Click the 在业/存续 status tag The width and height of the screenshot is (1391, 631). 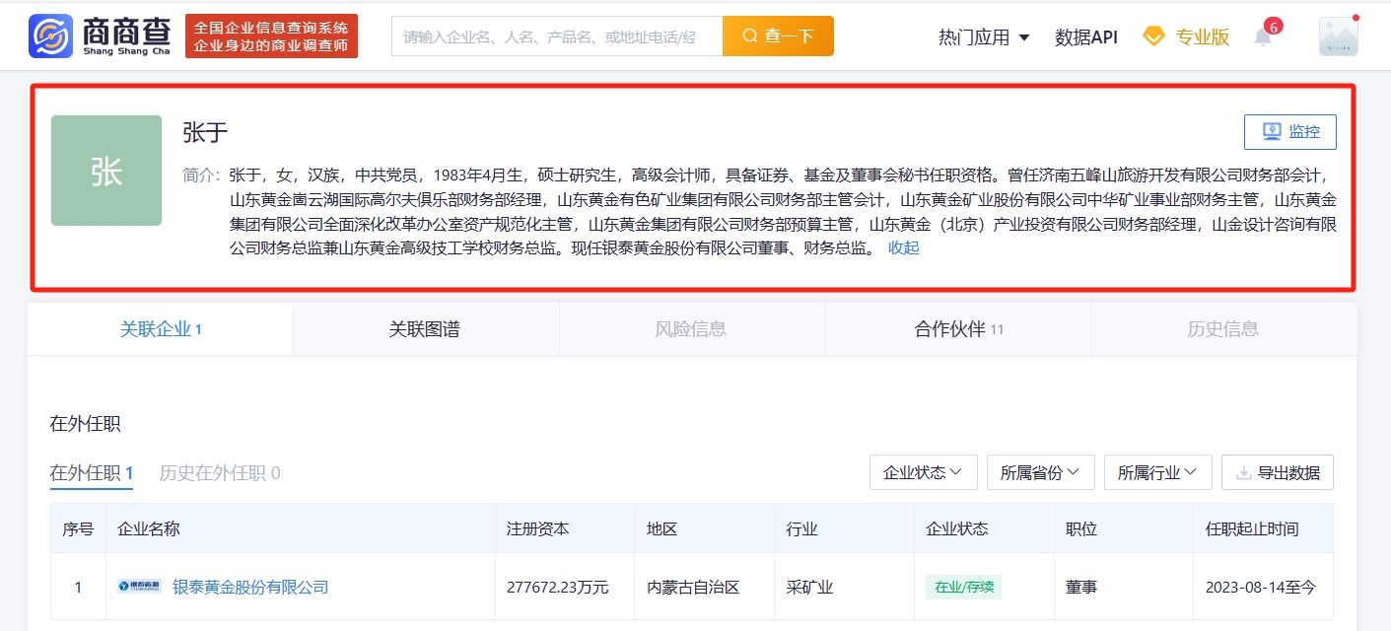(963, 587)
